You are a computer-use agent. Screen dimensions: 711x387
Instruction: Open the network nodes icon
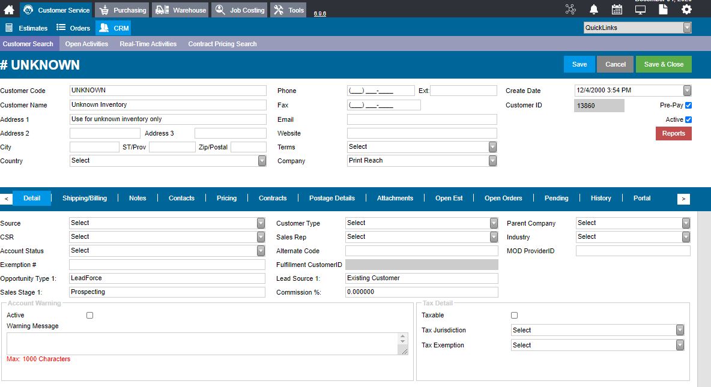coord(570,10)
